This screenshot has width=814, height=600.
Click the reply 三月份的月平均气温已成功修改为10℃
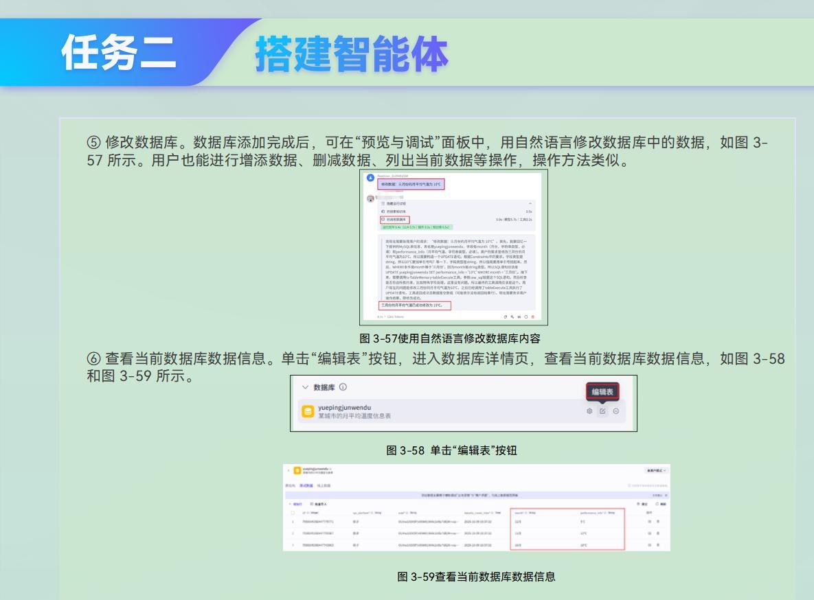pyautogui.click(x=415, y=305)
